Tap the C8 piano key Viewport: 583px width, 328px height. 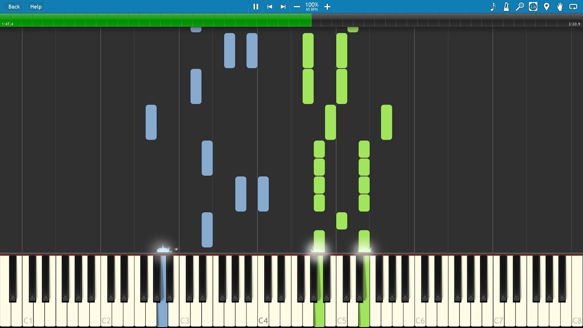[577, 314]
